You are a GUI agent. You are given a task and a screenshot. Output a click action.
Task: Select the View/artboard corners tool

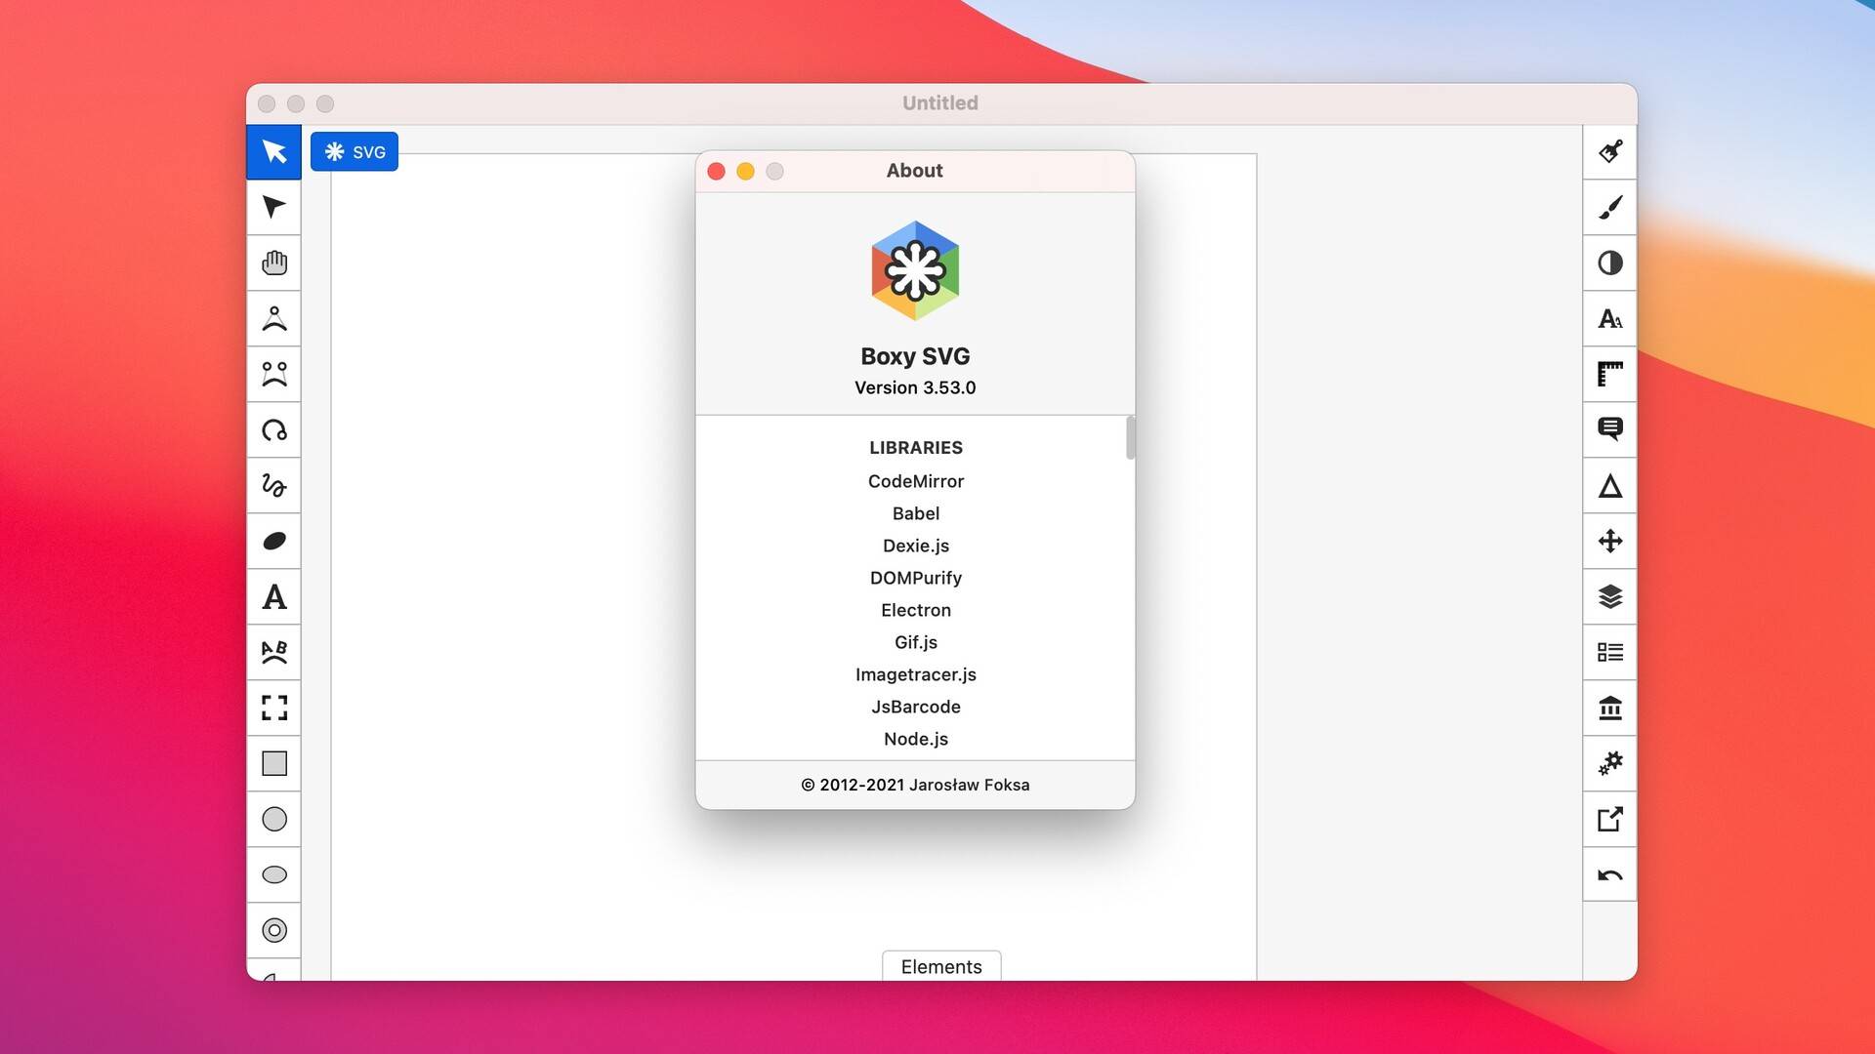pos(273,708)
